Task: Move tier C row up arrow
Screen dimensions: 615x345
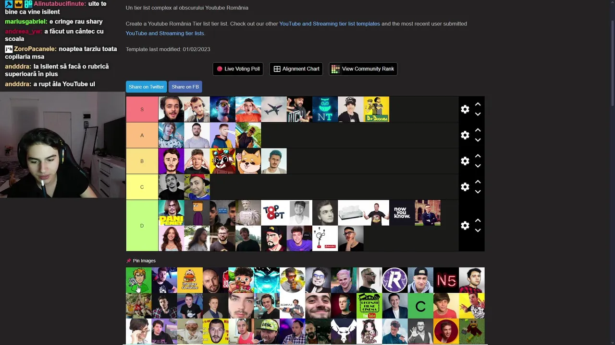Action: click(x=478, y=182)
